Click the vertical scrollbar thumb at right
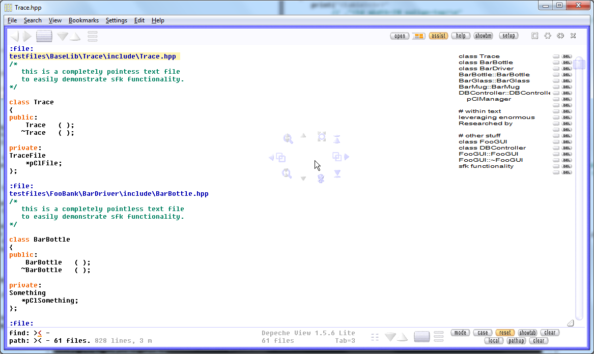The image size is (594, 354). pos(579,64)
